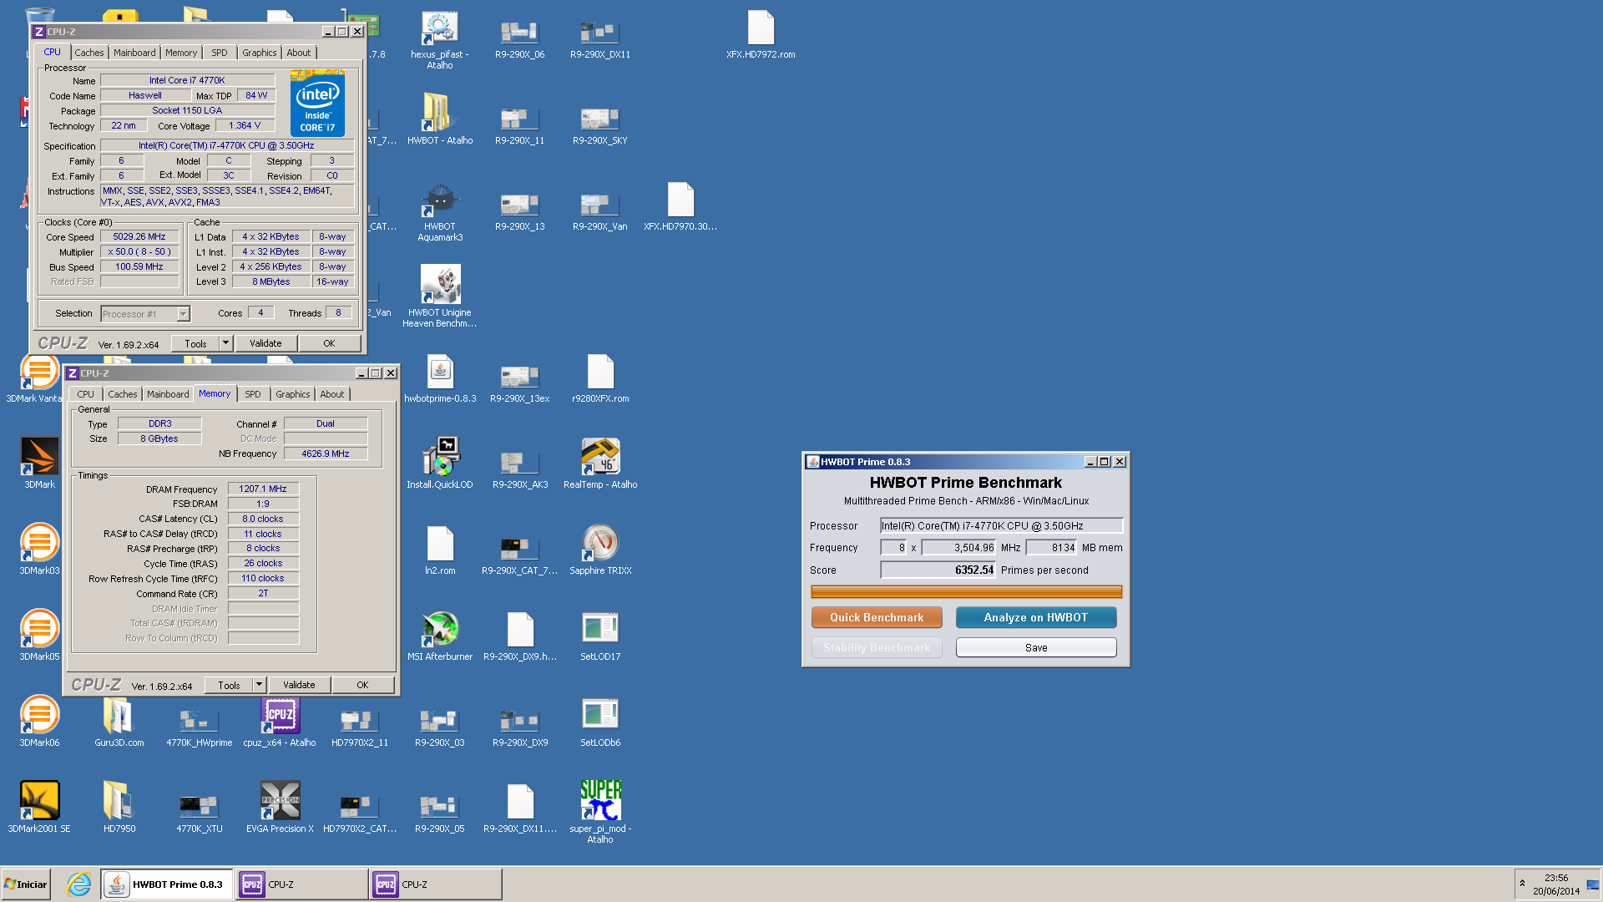Click Analyze on HWBOT button
This screenshot has height=902, width=1603.
coord(1035,617)
